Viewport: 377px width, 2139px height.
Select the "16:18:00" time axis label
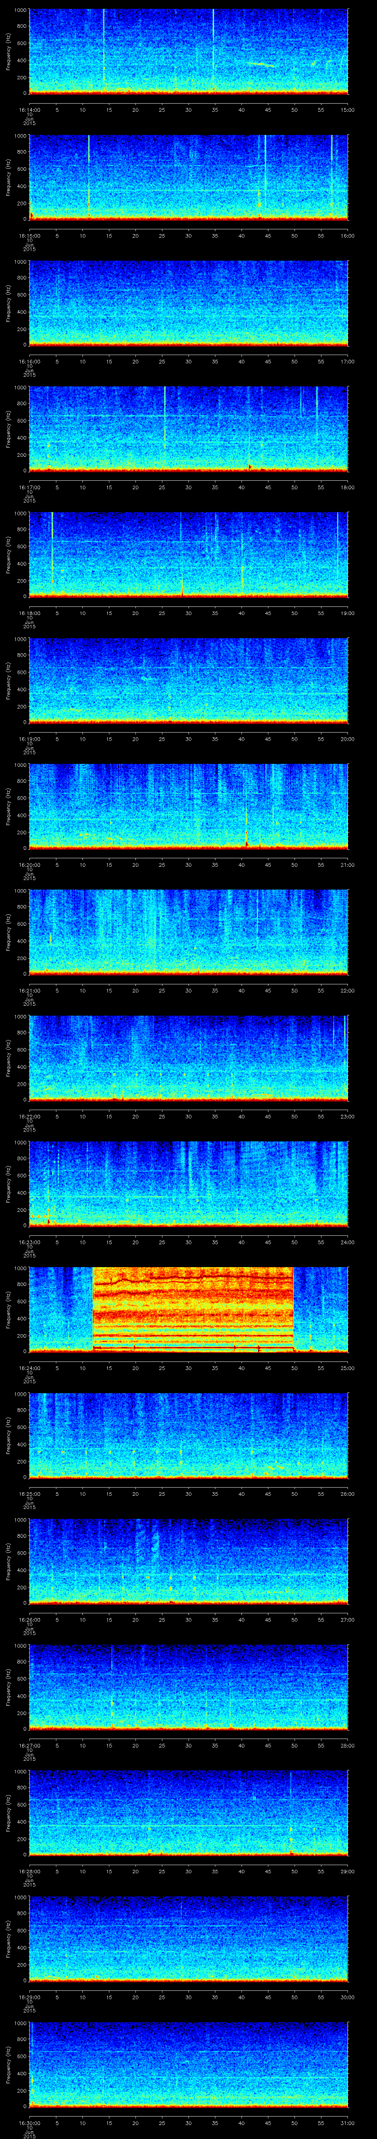click(x=30, y=613)
